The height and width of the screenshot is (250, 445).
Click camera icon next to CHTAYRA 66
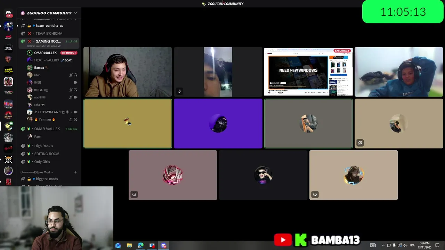click(x=75, y=112)
